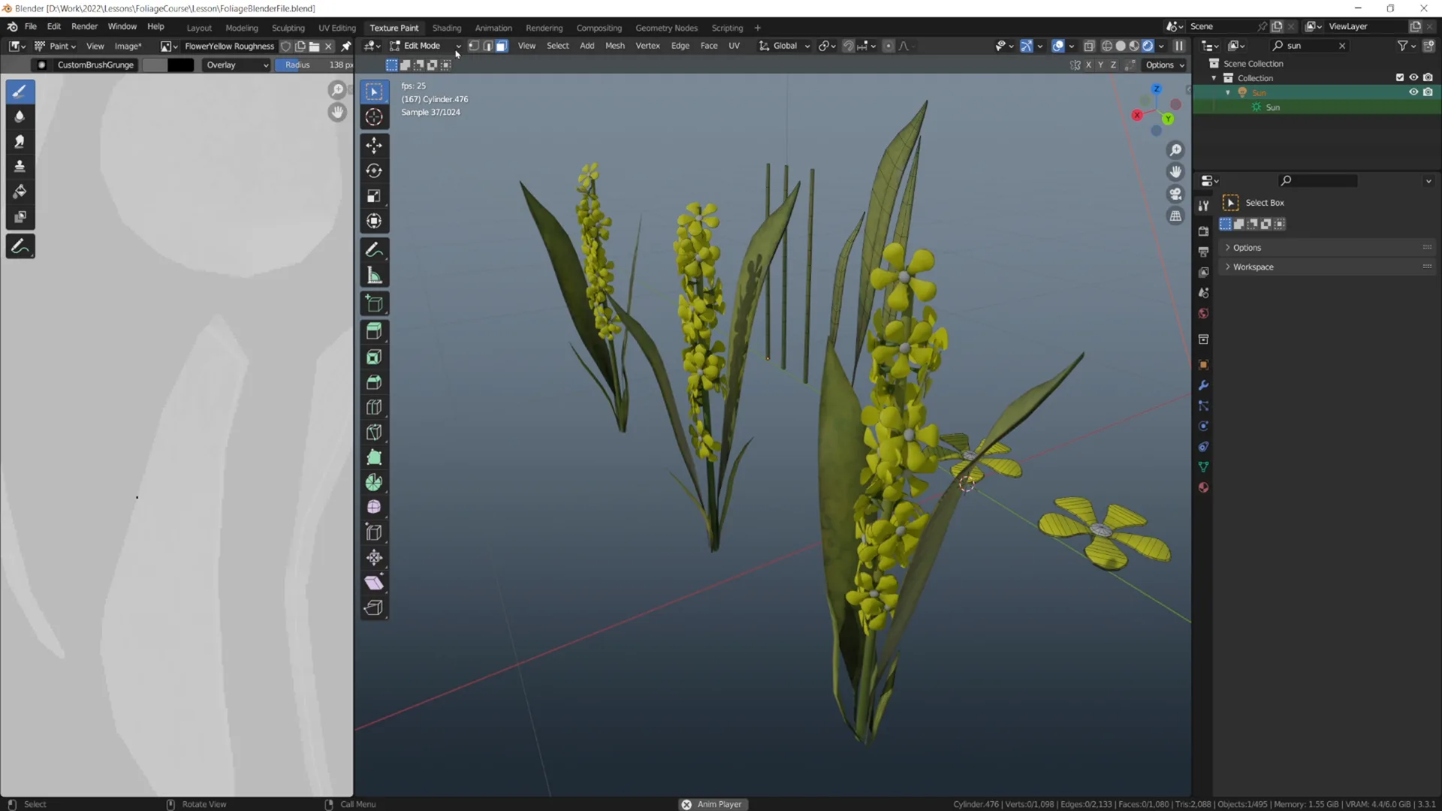Open the Edit Mode dropdown
This screenshot has height=811, width=1442.
425,46
